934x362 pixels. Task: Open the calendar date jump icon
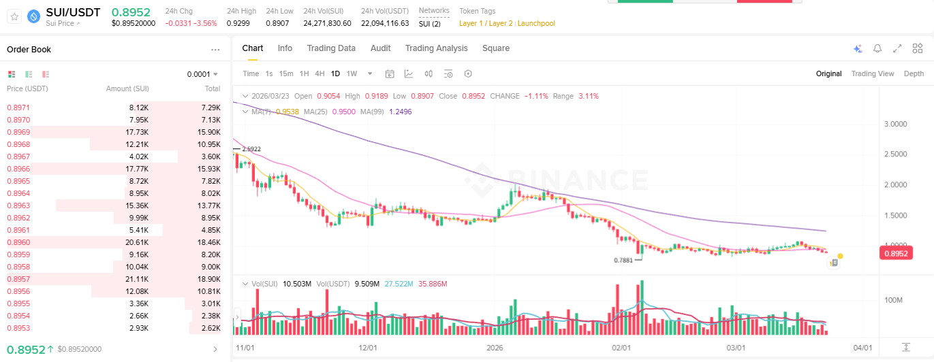pos(390,73)
